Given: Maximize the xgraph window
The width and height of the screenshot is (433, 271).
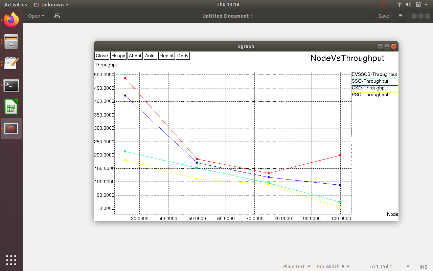Looking at the screenshot, I should click(x=387, y=46).
